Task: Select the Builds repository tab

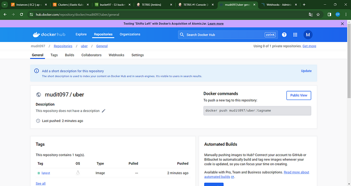Action: pyautogui.click(x=69, y=55)
